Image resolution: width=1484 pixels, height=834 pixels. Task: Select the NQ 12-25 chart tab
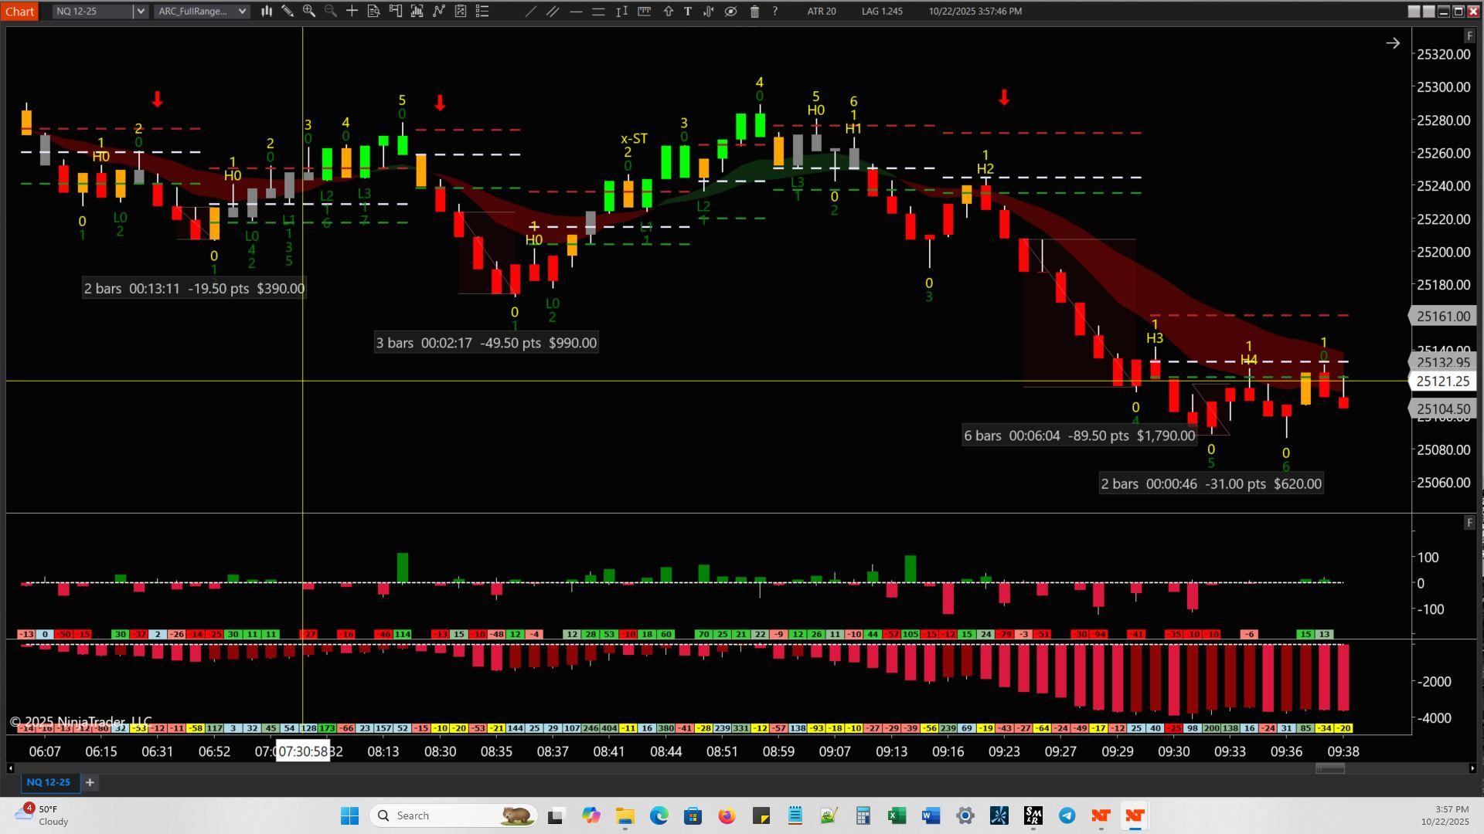[48, 782]
